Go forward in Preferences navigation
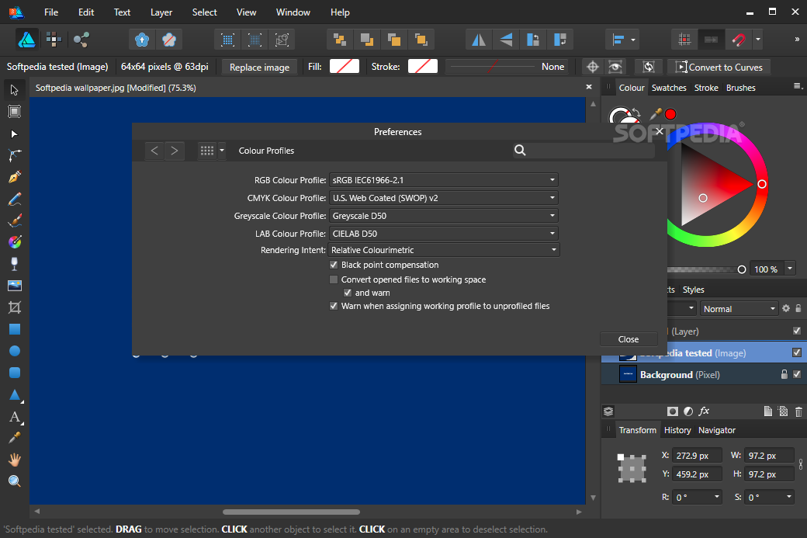Image resolution: width=807 pixels, height=538 pixels. tap(175, 151)
